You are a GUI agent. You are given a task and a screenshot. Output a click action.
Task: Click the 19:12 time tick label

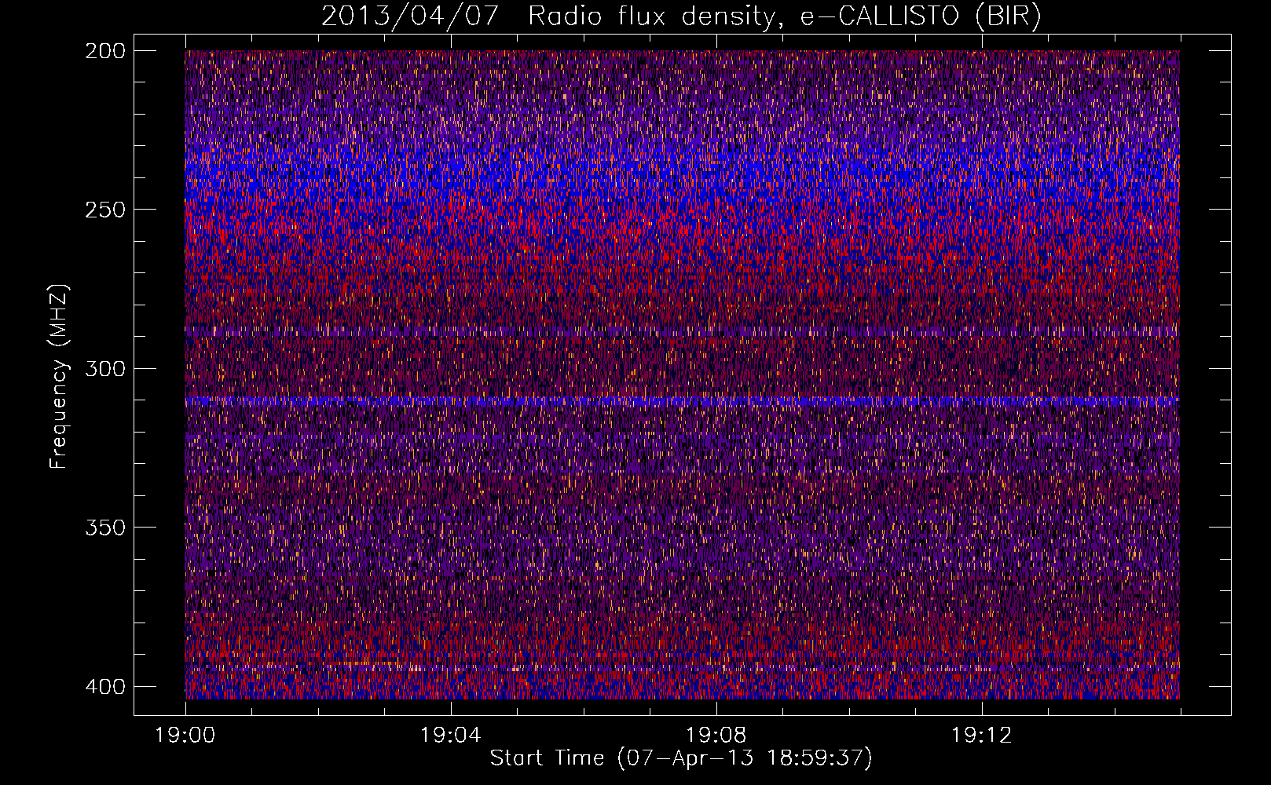[981, 736]
